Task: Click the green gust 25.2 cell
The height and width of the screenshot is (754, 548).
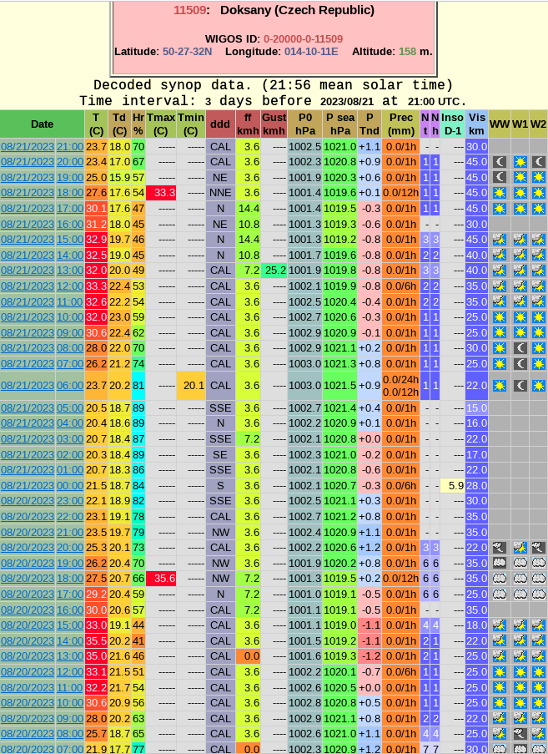Action: (274, 271)
